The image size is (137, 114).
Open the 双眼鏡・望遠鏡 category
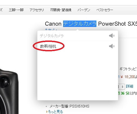(61, 10)
